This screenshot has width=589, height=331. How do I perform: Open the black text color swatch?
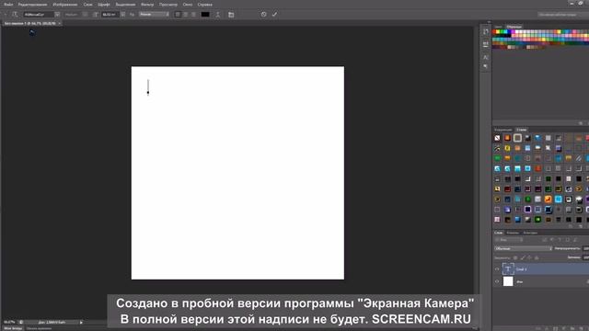tap(205, 15)
